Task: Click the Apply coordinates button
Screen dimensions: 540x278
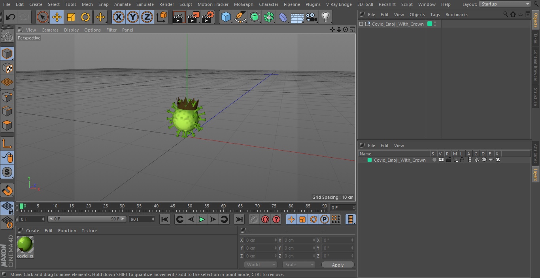Action: coord(338,265)
